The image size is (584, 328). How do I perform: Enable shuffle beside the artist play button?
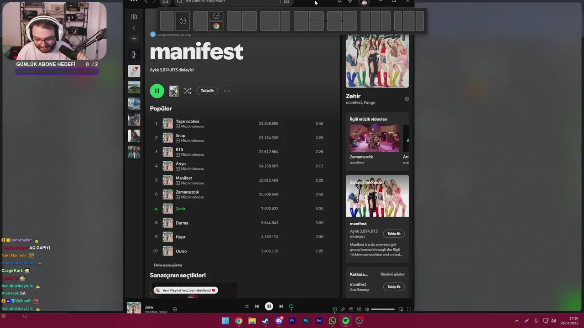coord(187,91)
